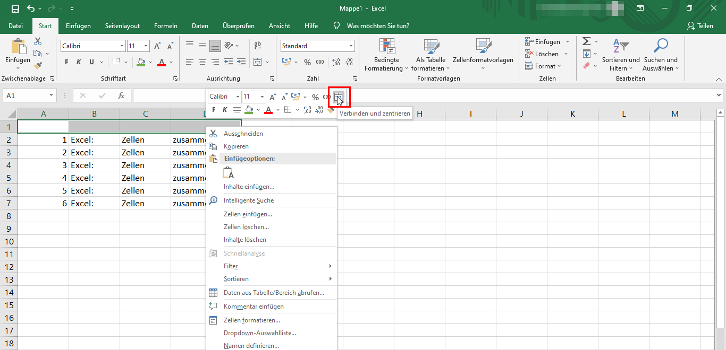Expand the Name Box dropdown next to A1

52,95
